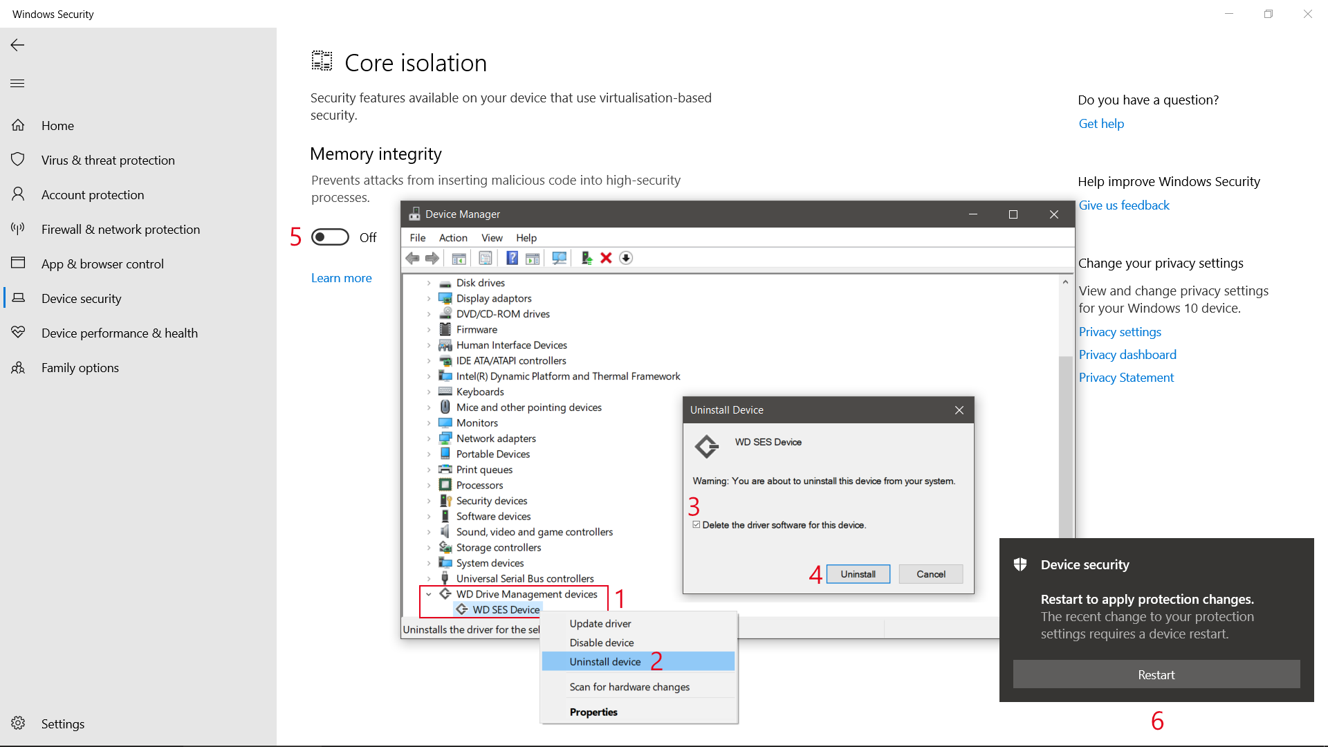Uncheck Delete the driver software checkbox

pyautogui.click(x=697, y=525)
